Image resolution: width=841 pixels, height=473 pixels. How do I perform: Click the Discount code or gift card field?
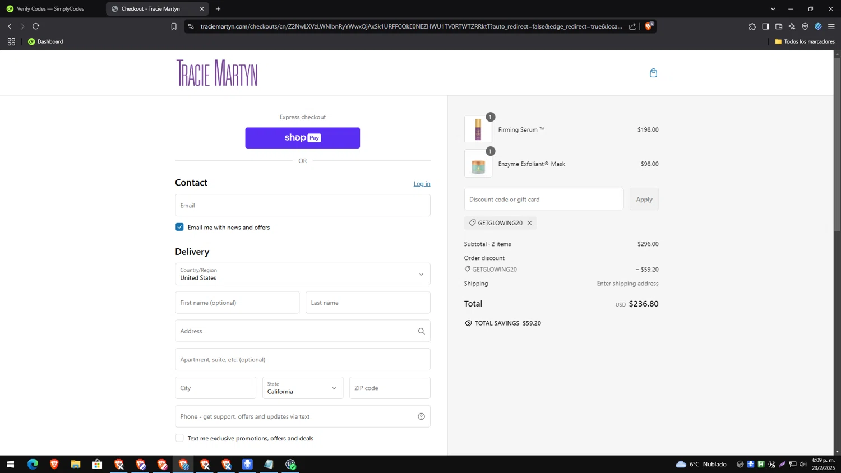tap(543, 199)
